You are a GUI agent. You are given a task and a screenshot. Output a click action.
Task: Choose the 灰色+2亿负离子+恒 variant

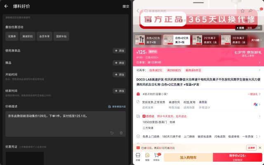pos(148,40)
